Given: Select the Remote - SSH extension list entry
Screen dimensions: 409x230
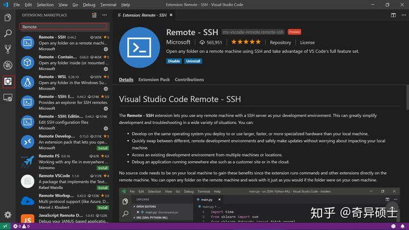Looking at the screenshot, I should tap(64, 43).
